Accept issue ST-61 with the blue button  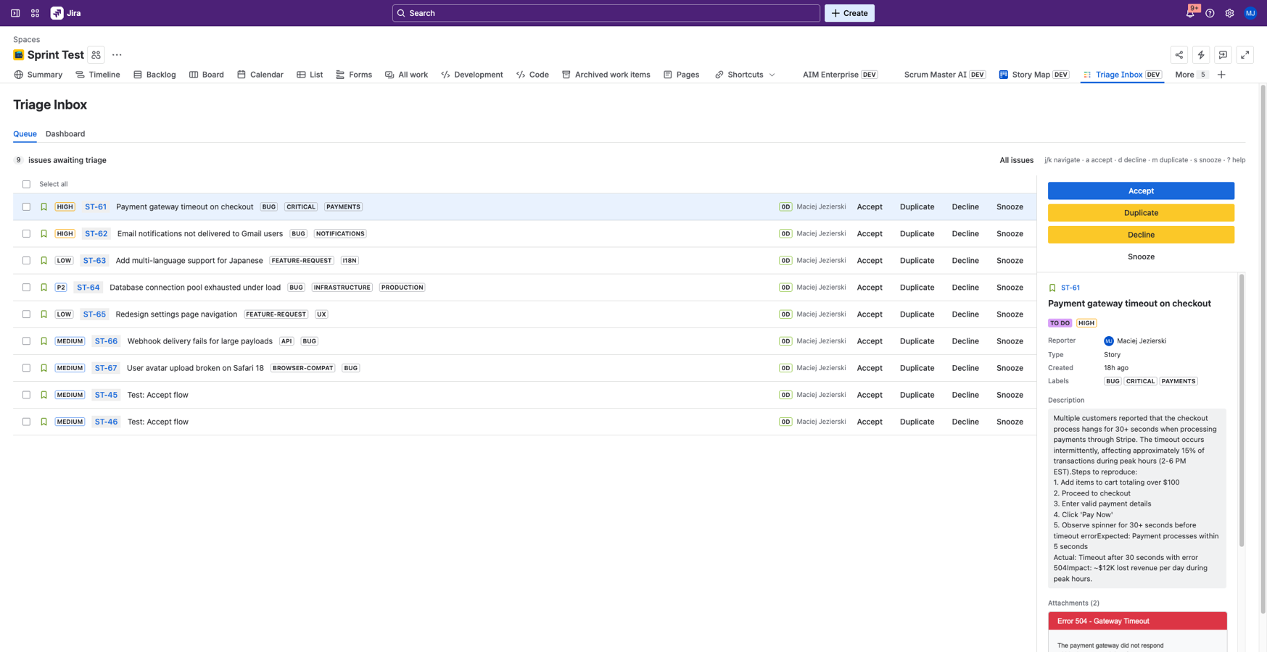[x=1141, y=191]
